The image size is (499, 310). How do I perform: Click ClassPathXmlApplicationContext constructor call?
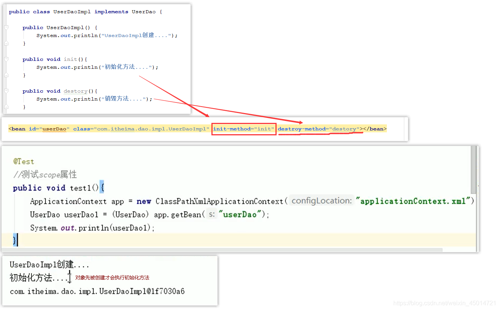click(219, 201)
